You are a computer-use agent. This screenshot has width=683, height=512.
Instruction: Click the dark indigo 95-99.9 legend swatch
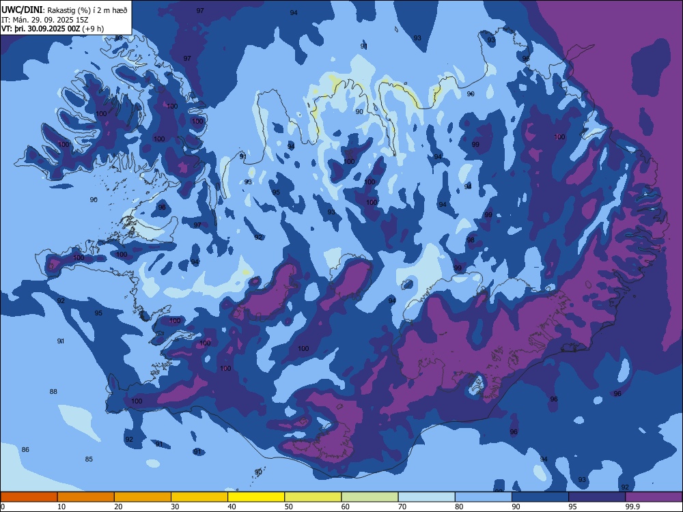pyautogui.click(x=597, y=497)
